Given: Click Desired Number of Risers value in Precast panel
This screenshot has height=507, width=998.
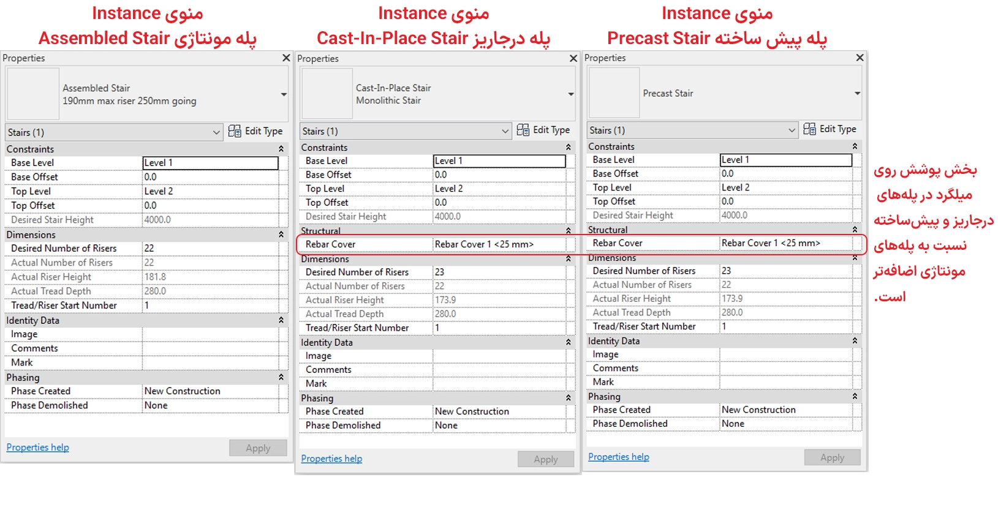Looking at the screenshot, I should click(784, 271).
